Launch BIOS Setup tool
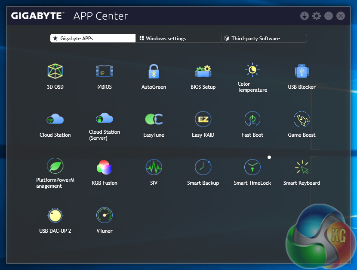Viewport: 357px width, 270px height. point(203,71)
